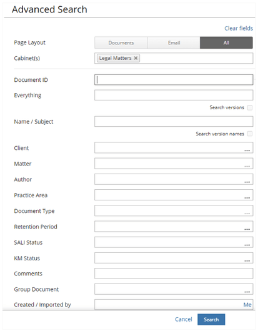The image size is (258, 331).
Task: Open Practice Area lookup ellipsis
Action: click(247, 197)
